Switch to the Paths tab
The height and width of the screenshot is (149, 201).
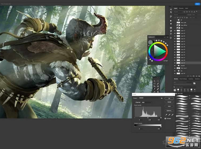[x=186, y=8]
